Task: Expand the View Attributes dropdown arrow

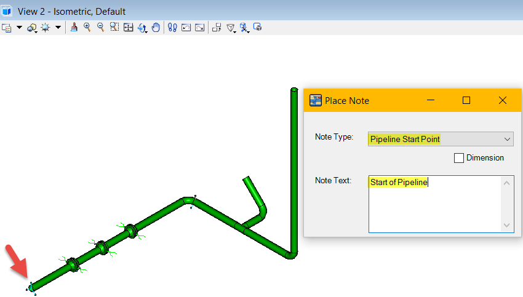Action: pos(19,27)
